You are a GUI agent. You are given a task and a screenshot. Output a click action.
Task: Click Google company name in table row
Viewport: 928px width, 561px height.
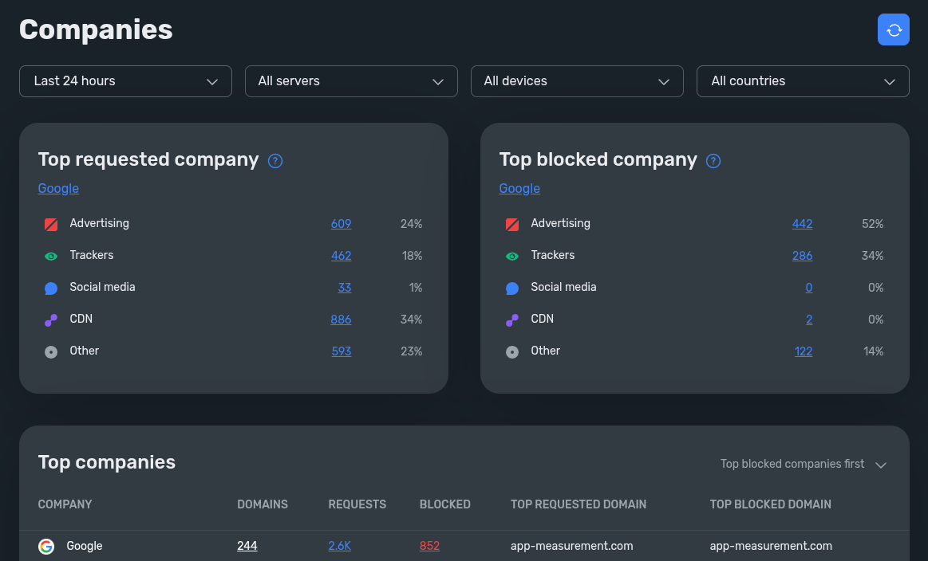[84, 546]
